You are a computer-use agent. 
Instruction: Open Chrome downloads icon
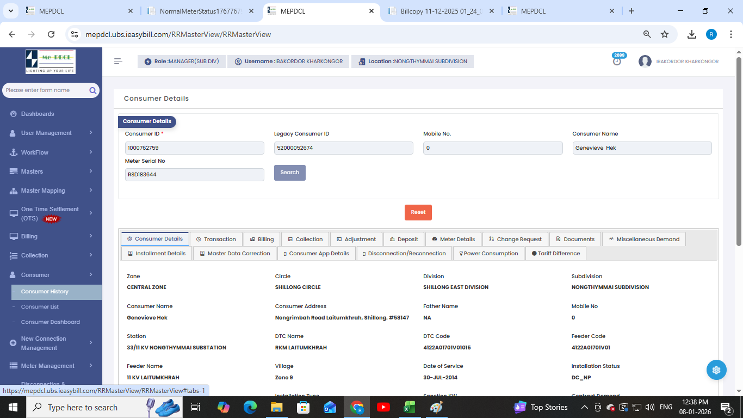tap(692, 34)
